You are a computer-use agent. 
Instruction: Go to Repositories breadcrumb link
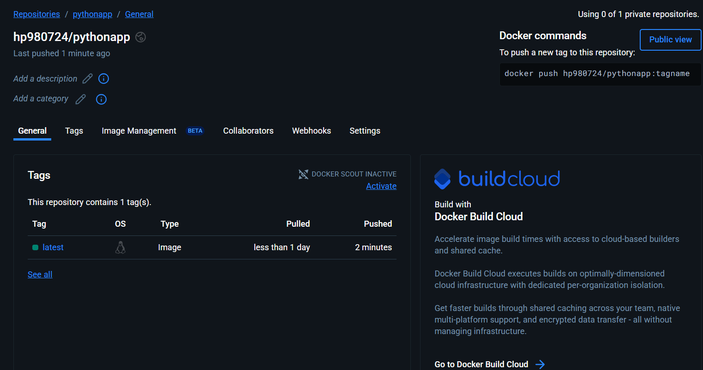coord(36,14)
